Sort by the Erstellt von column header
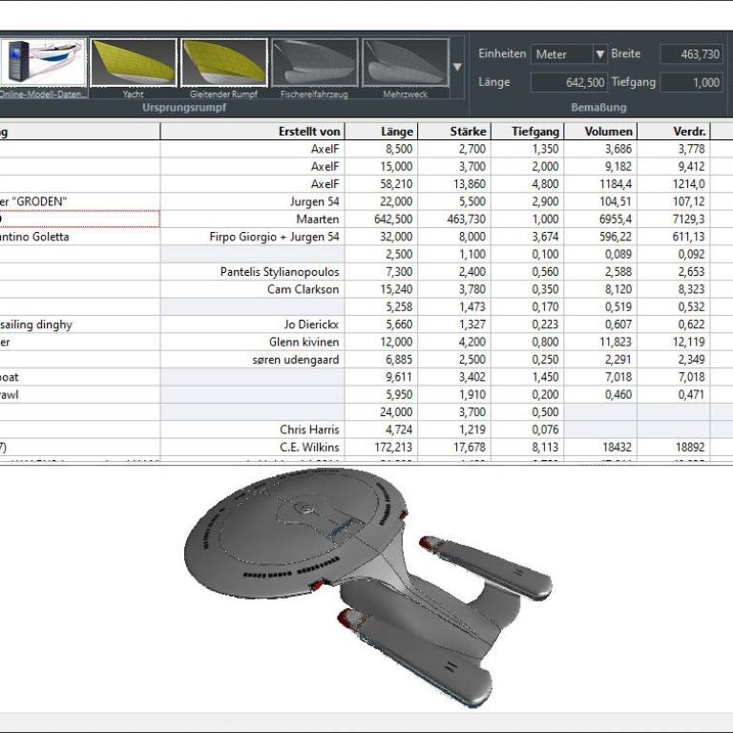Screen dimensions: 733x733 point(252,132)
